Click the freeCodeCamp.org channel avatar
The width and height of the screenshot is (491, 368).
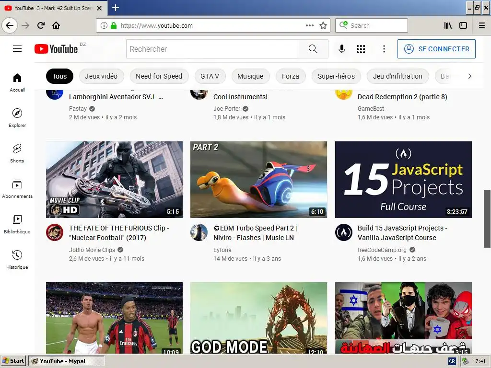tap(343, 232)
